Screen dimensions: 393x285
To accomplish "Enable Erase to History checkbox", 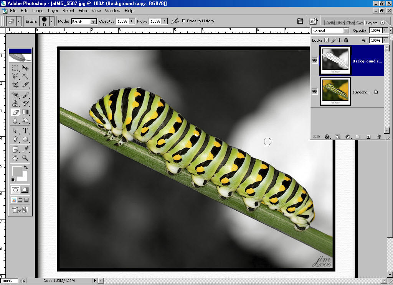I will 184,21.
